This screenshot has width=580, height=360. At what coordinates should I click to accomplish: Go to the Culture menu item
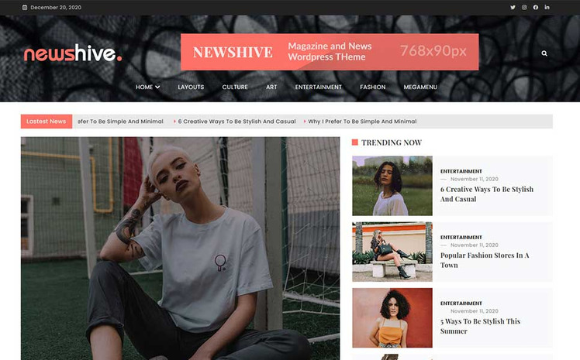click(235, 87)
